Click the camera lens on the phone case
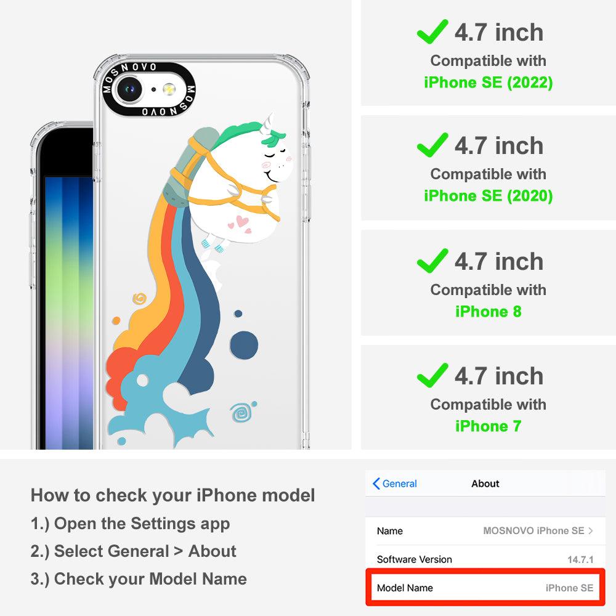 click(x=129, y=89)
